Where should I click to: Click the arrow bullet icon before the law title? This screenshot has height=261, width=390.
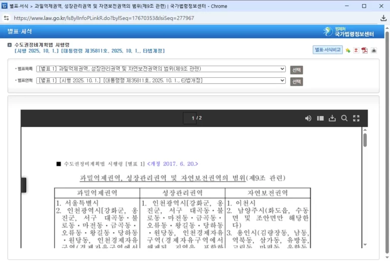tap(10, 45)
